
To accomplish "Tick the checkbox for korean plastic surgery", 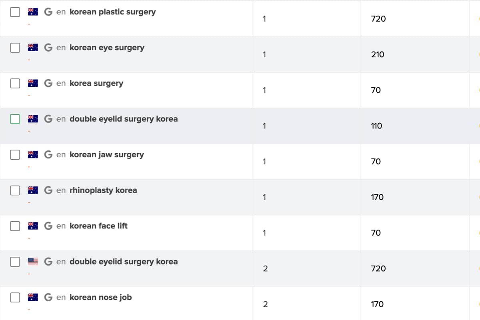I will [x=15, y=12].
